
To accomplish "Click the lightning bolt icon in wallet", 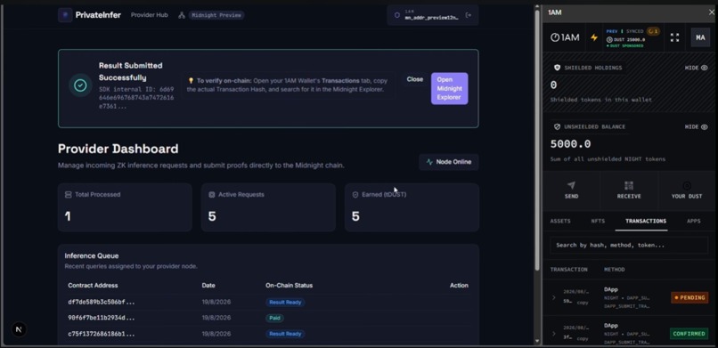I will click(594, 37).
